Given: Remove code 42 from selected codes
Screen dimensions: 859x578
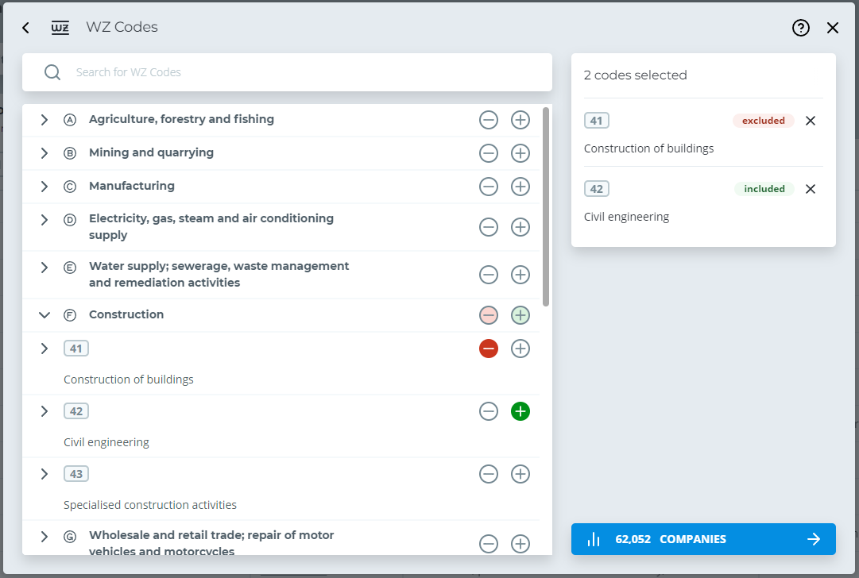Looking at the screenshot, I should point(810,189).
